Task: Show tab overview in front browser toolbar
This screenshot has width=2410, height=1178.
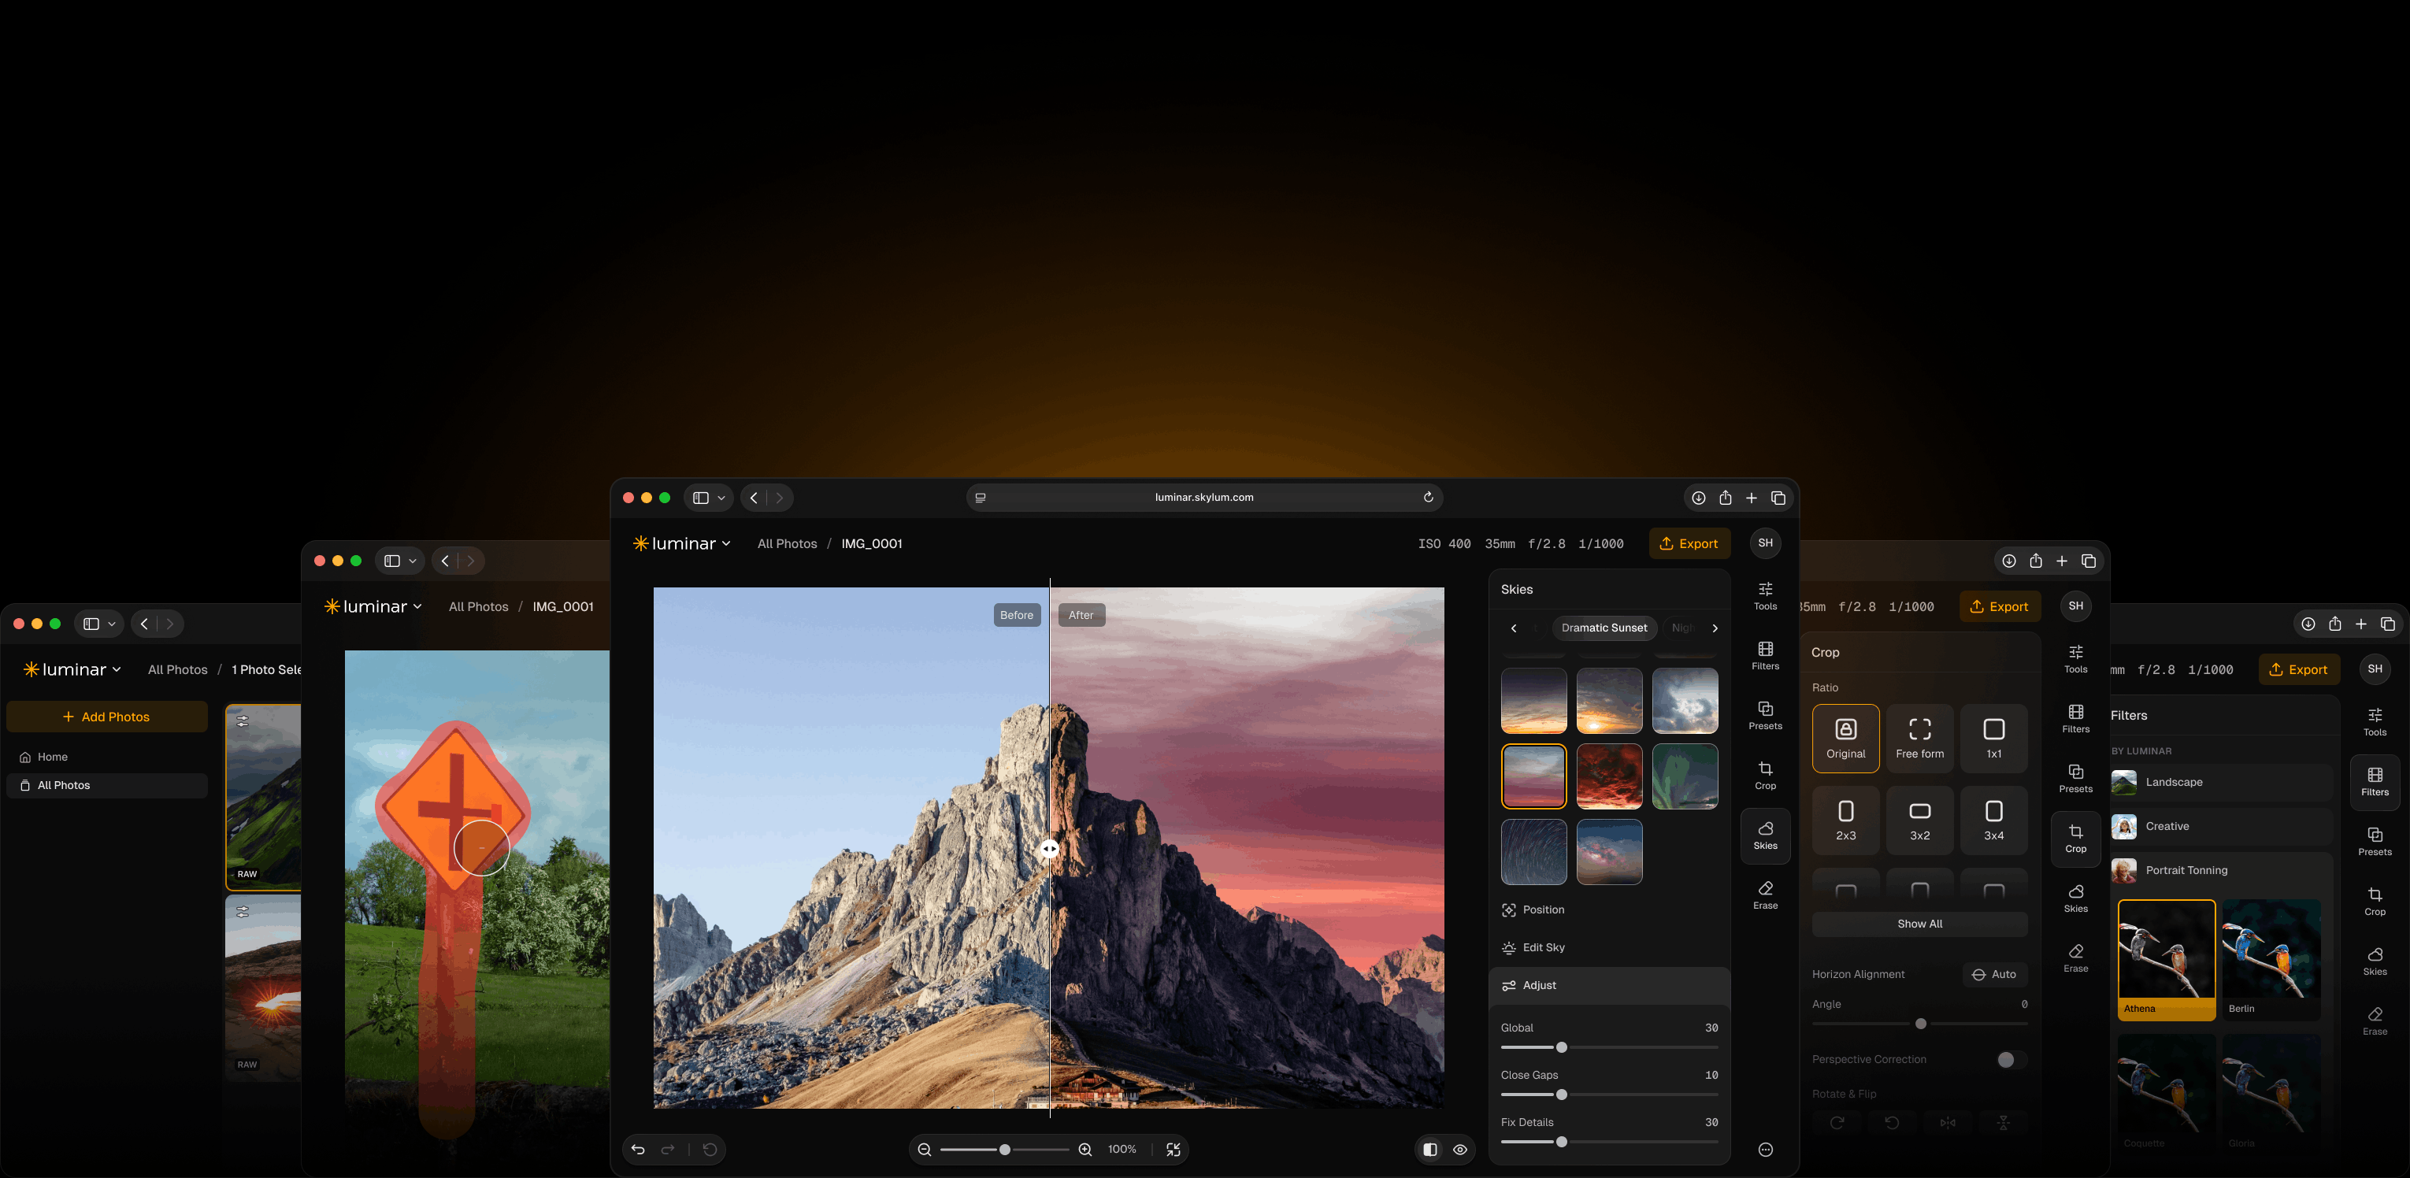Action: [1778, 498]
